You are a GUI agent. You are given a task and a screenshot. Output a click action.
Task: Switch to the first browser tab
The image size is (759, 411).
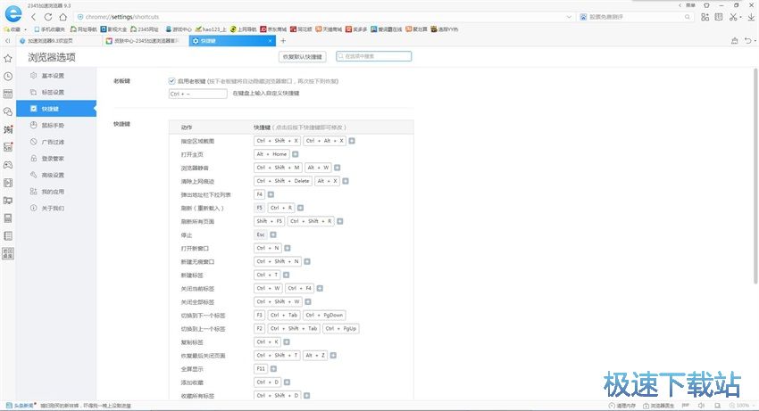[x=59, y=41]
